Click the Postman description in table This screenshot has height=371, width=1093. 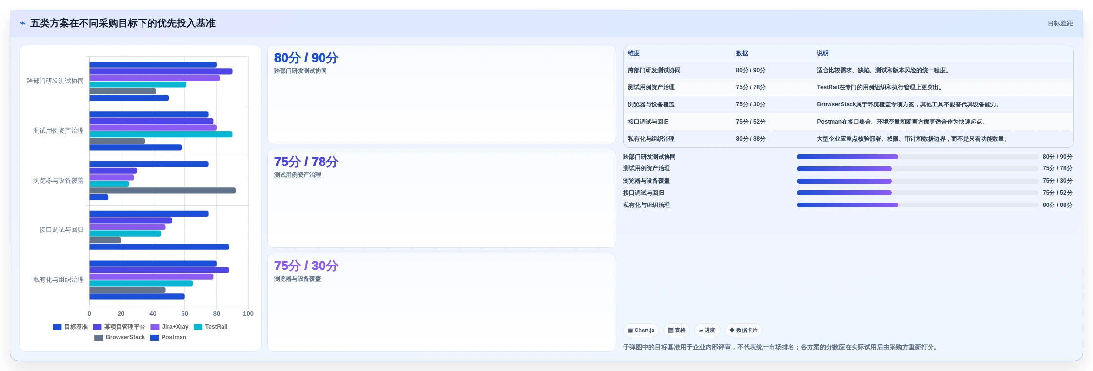point(902,122)
